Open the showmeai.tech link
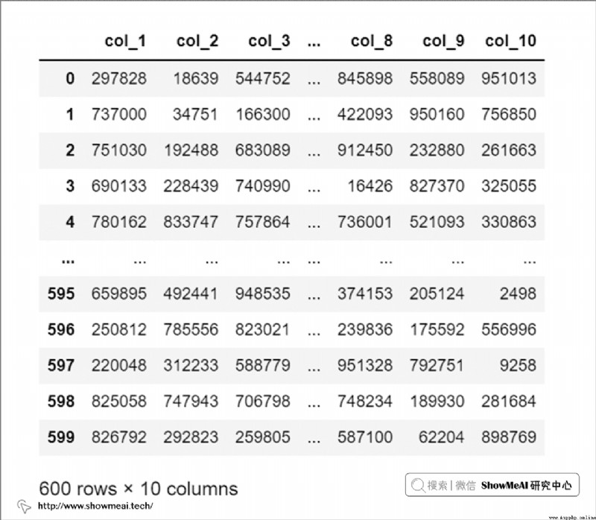 95,506
